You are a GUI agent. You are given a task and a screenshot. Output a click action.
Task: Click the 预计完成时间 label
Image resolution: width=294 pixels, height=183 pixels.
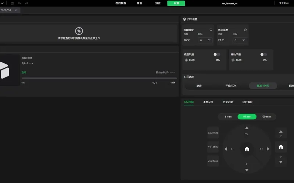pos(162,72)
